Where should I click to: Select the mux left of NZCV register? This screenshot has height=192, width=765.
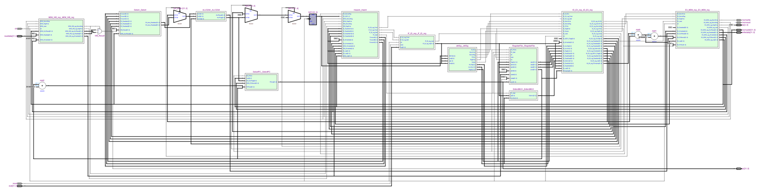tap(294, 17)
